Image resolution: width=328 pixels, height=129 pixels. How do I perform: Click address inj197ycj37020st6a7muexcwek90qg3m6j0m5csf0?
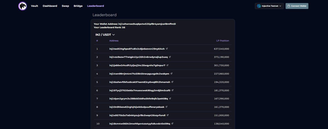140,90
